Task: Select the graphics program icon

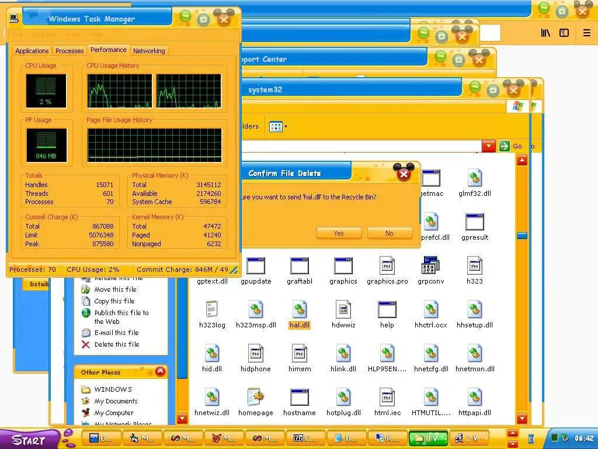Action: (343, 266)
